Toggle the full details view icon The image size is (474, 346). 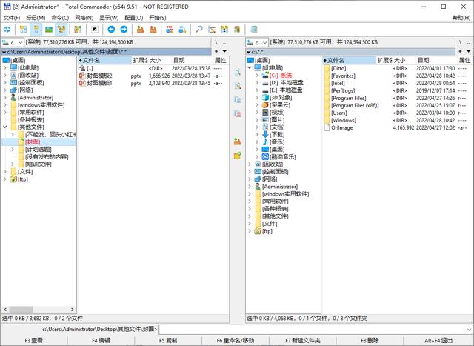tap(36, 30)
